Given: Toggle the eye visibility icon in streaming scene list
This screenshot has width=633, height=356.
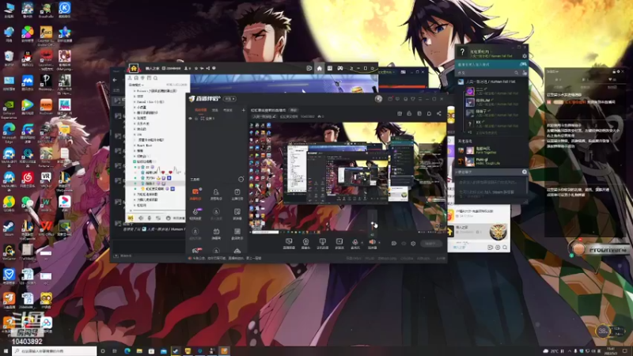Looking at the screenshot, I should (x=191, y=118).
